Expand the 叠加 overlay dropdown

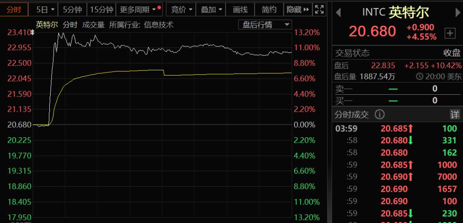click(212, 9)
